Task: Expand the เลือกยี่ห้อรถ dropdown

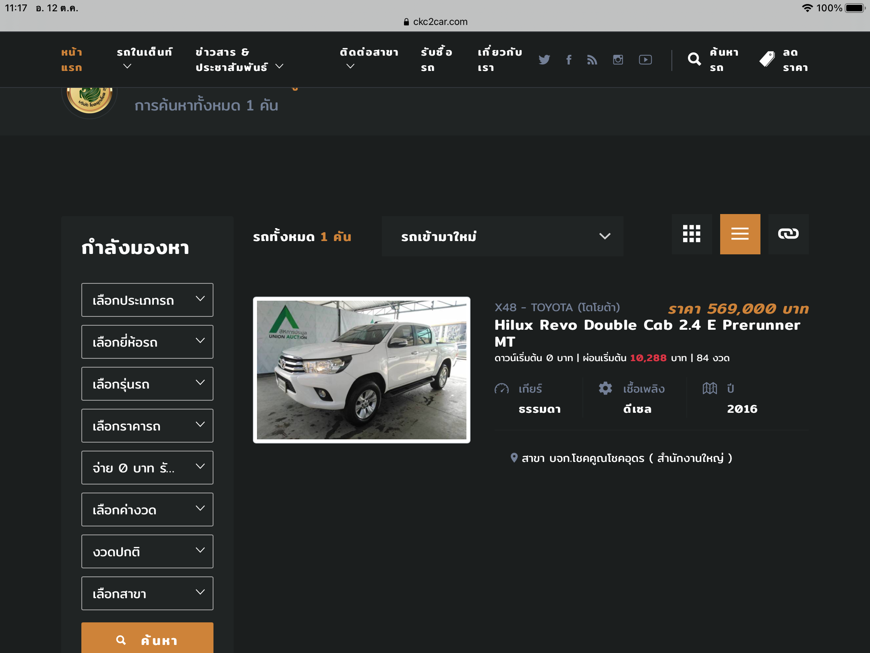Action: click(147, 342)
